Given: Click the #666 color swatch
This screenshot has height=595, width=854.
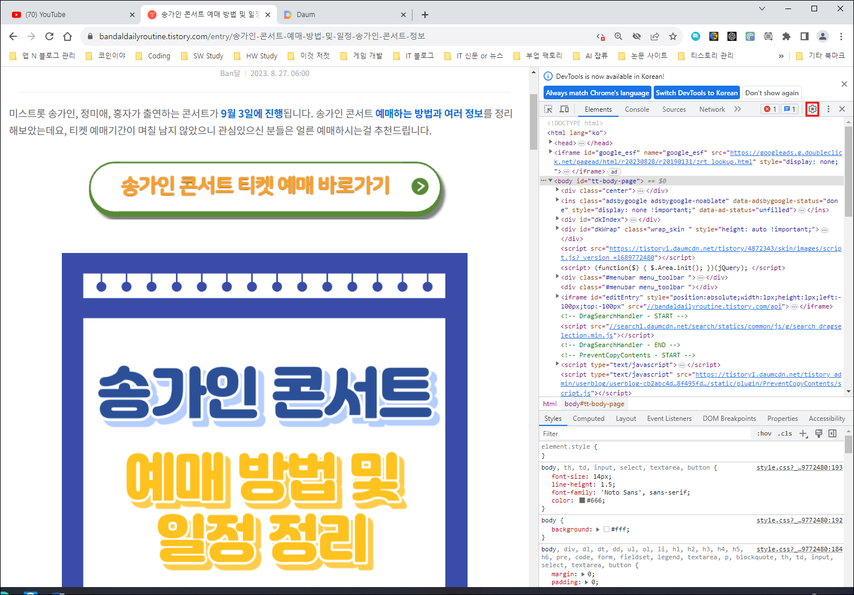Looking at the screenshot, I should point(582,500).
